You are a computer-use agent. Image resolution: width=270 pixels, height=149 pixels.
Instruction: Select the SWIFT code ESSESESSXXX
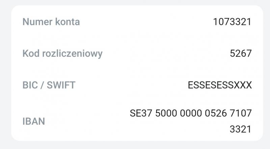220,85
